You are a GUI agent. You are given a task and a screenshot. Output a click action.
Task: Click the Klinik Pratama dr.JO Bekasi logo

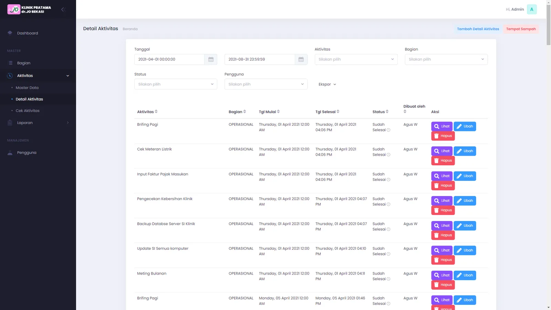tap(29, 9)
